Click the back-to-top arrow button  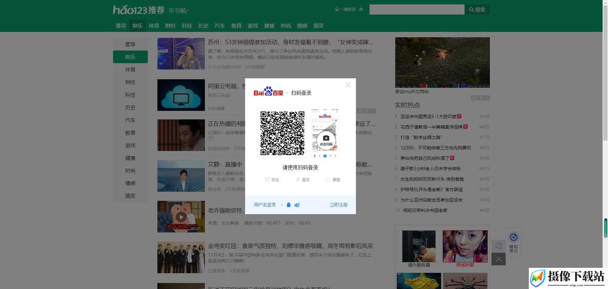coord(498,259)
